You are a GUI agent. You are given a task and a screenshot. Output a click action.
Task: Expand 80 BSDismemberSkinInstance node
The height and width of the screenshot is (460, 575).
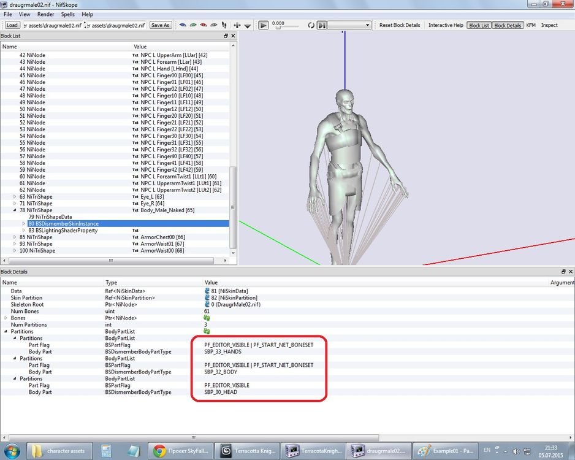24,224
